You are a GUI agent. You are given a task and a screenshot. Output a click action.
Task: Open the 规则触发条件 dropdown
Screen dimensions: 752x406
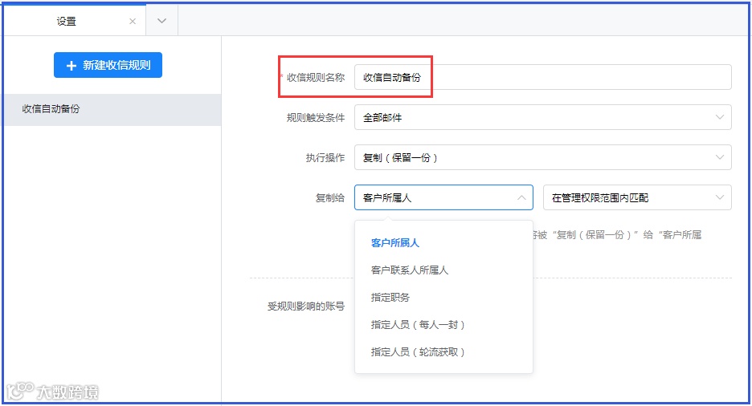tap(543, 117)
